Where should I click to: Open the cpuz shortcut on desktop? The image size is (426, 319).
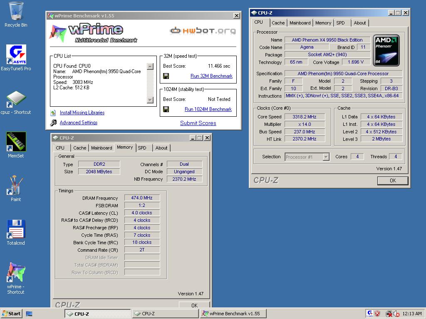pyautogui.click(x=16, y=103)
